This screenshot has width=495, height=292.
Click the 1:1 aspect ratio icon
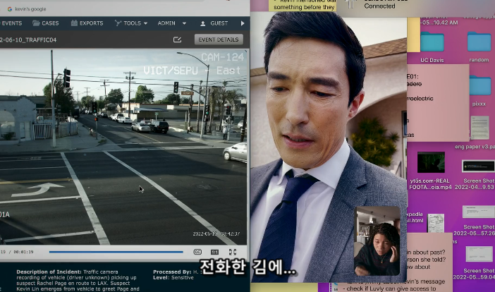pos(214,252)
